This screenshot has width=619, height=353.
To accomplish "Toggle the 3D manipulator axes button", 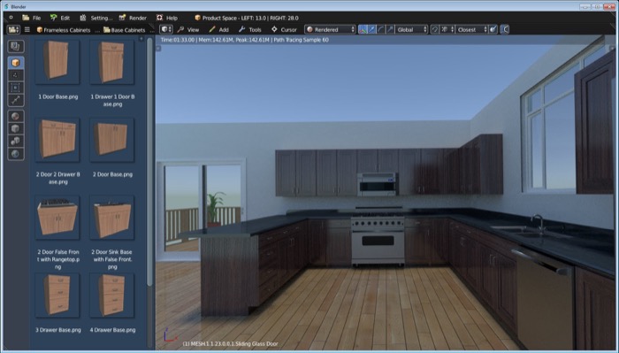I will pos(363,29).
